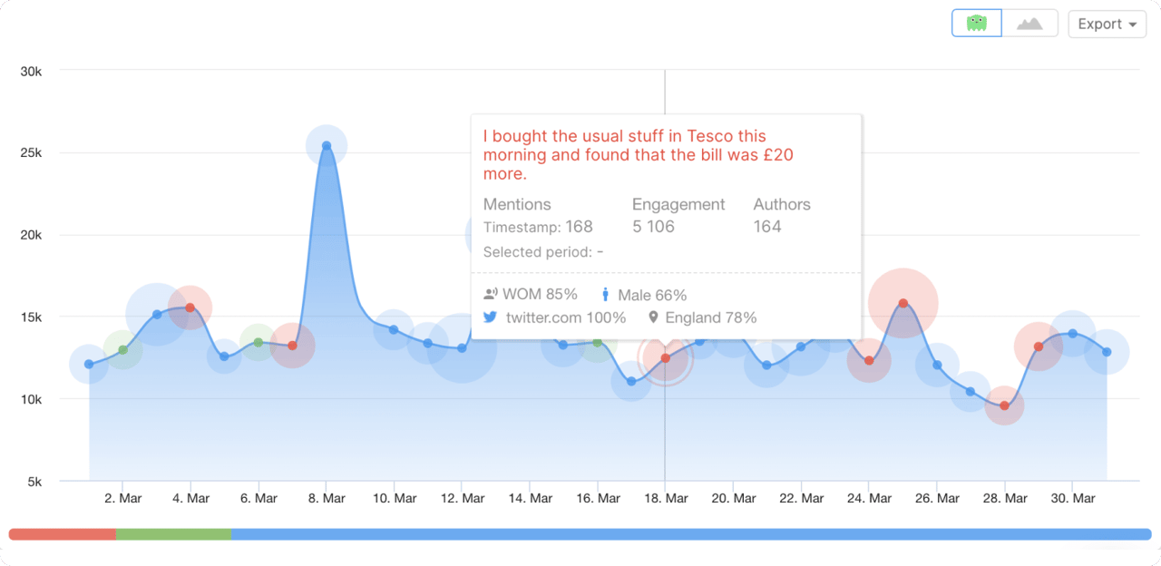Select the Male gender person icon

point(605,294)
